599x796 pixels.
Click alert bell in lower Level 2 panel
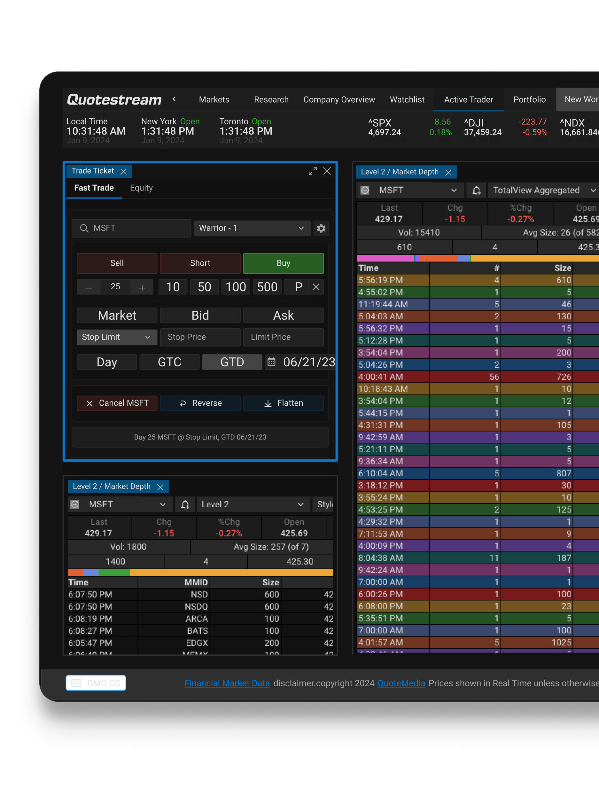(x=185, y=504)
